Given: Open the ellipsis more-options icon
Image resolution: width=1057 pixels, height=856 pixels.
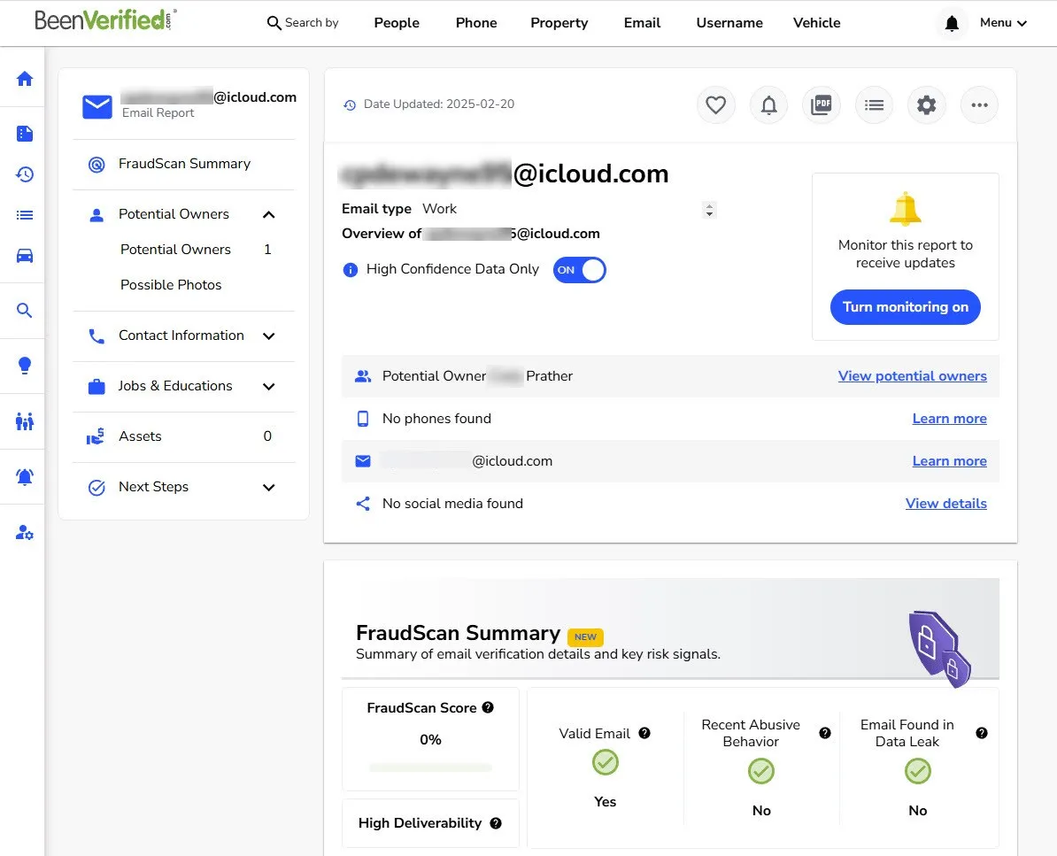Looking at the screenshot, I should (x=979, y=104).
